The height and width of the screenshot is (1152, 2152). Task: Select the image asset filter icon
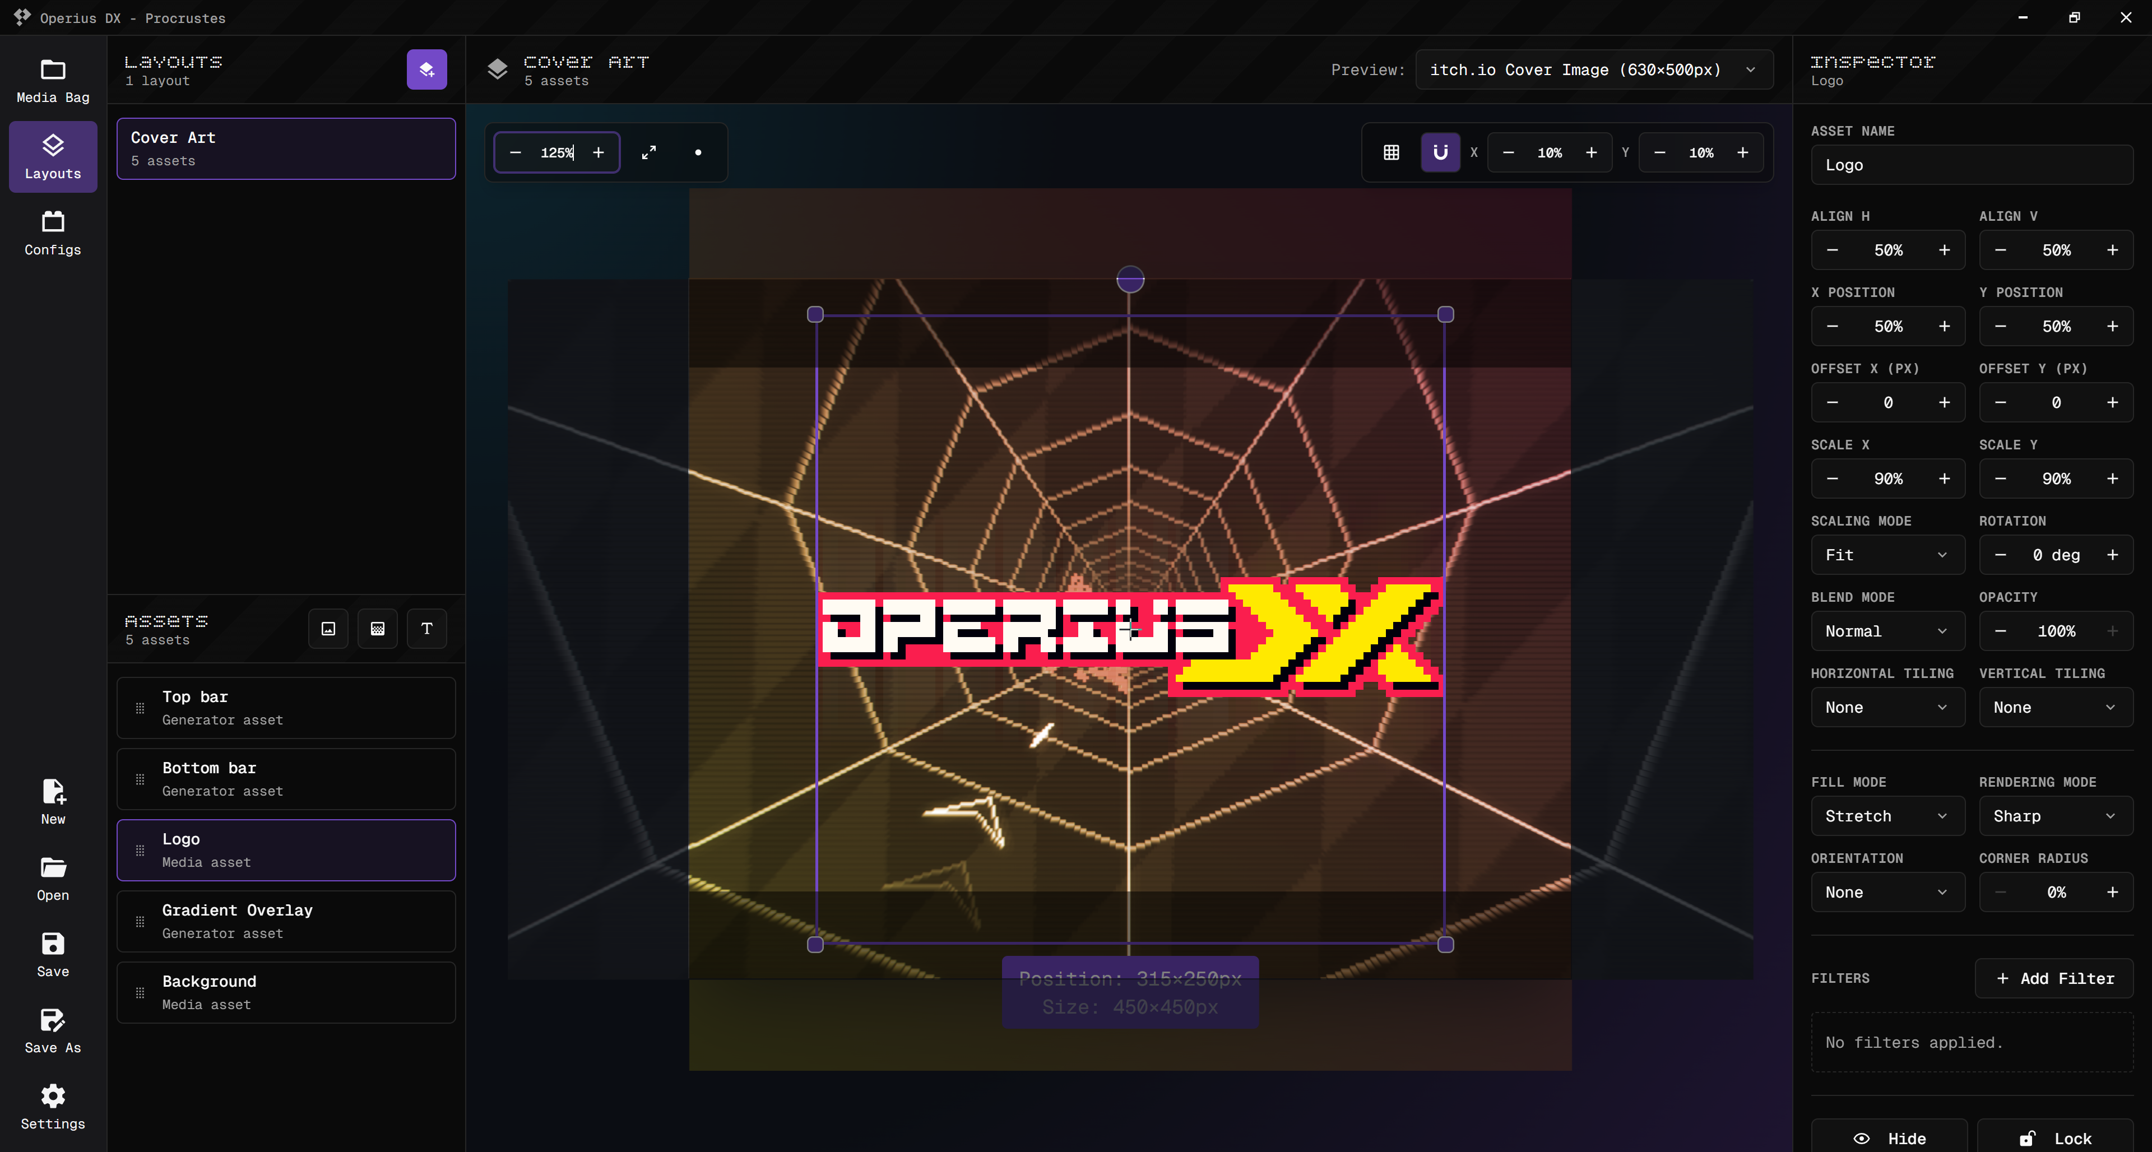click(x=327, y=628)
